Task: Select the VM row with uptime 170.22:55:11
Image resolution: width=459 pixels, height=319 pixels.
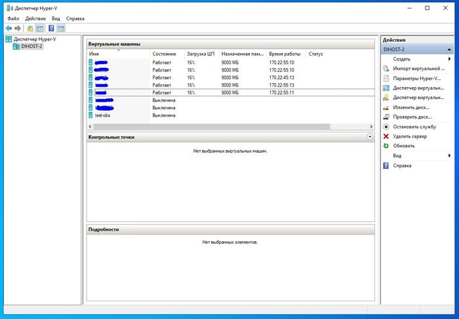Action: click(231, 93)
